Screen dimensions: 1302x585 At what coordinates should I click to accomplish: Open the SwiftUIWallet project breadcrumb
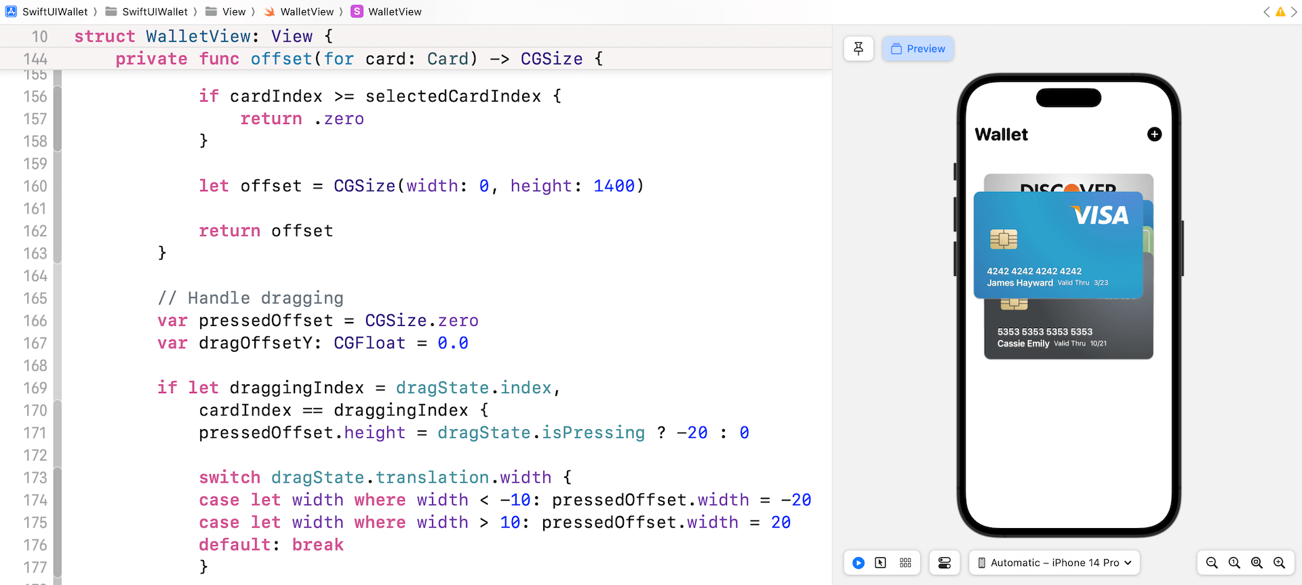(x=47, y=12)
